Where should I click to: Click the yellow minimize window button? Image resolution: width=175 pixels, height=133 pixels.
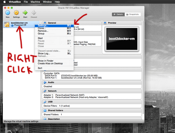9,8
